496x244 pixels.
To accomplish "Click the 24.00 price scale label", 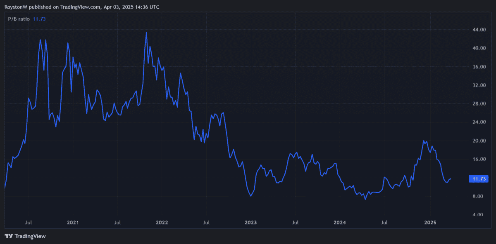I will tap(479, 122).
